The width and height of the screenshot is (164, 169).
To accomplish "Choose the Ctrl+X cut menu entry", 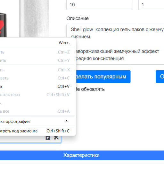I will pyautogui.click(x=37, y=70).
